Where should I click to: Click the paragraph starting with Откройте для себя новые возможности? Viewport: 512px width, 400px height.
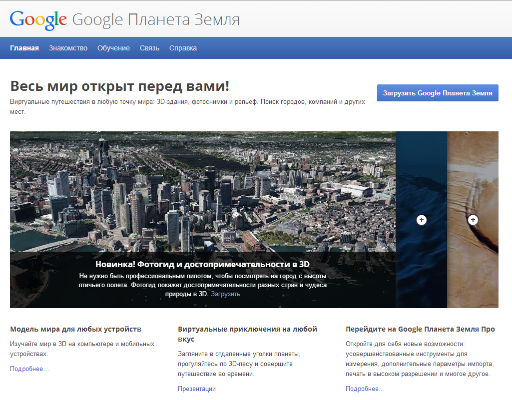pyautogui.click(x=420, y=359)
